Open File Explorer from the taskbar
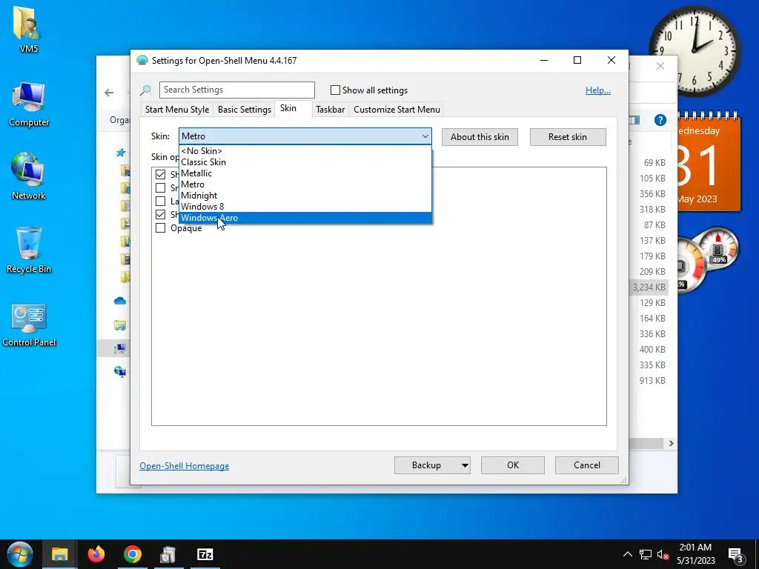Screen dimensions: 759x569 pos(60,554)
